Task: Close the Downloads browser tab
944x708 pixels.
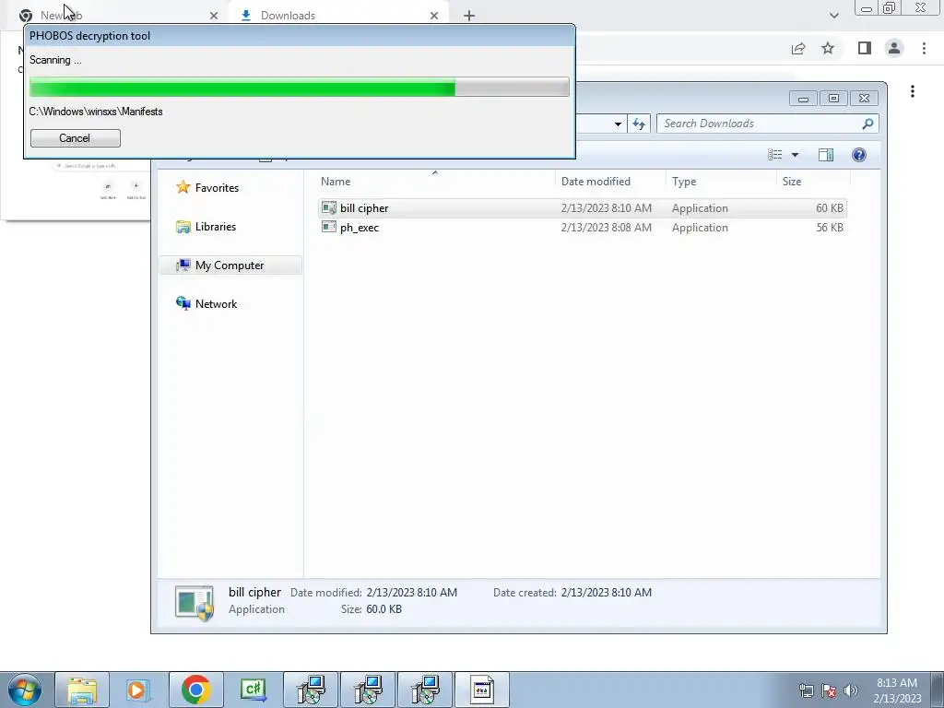Action: pos(434,16)
